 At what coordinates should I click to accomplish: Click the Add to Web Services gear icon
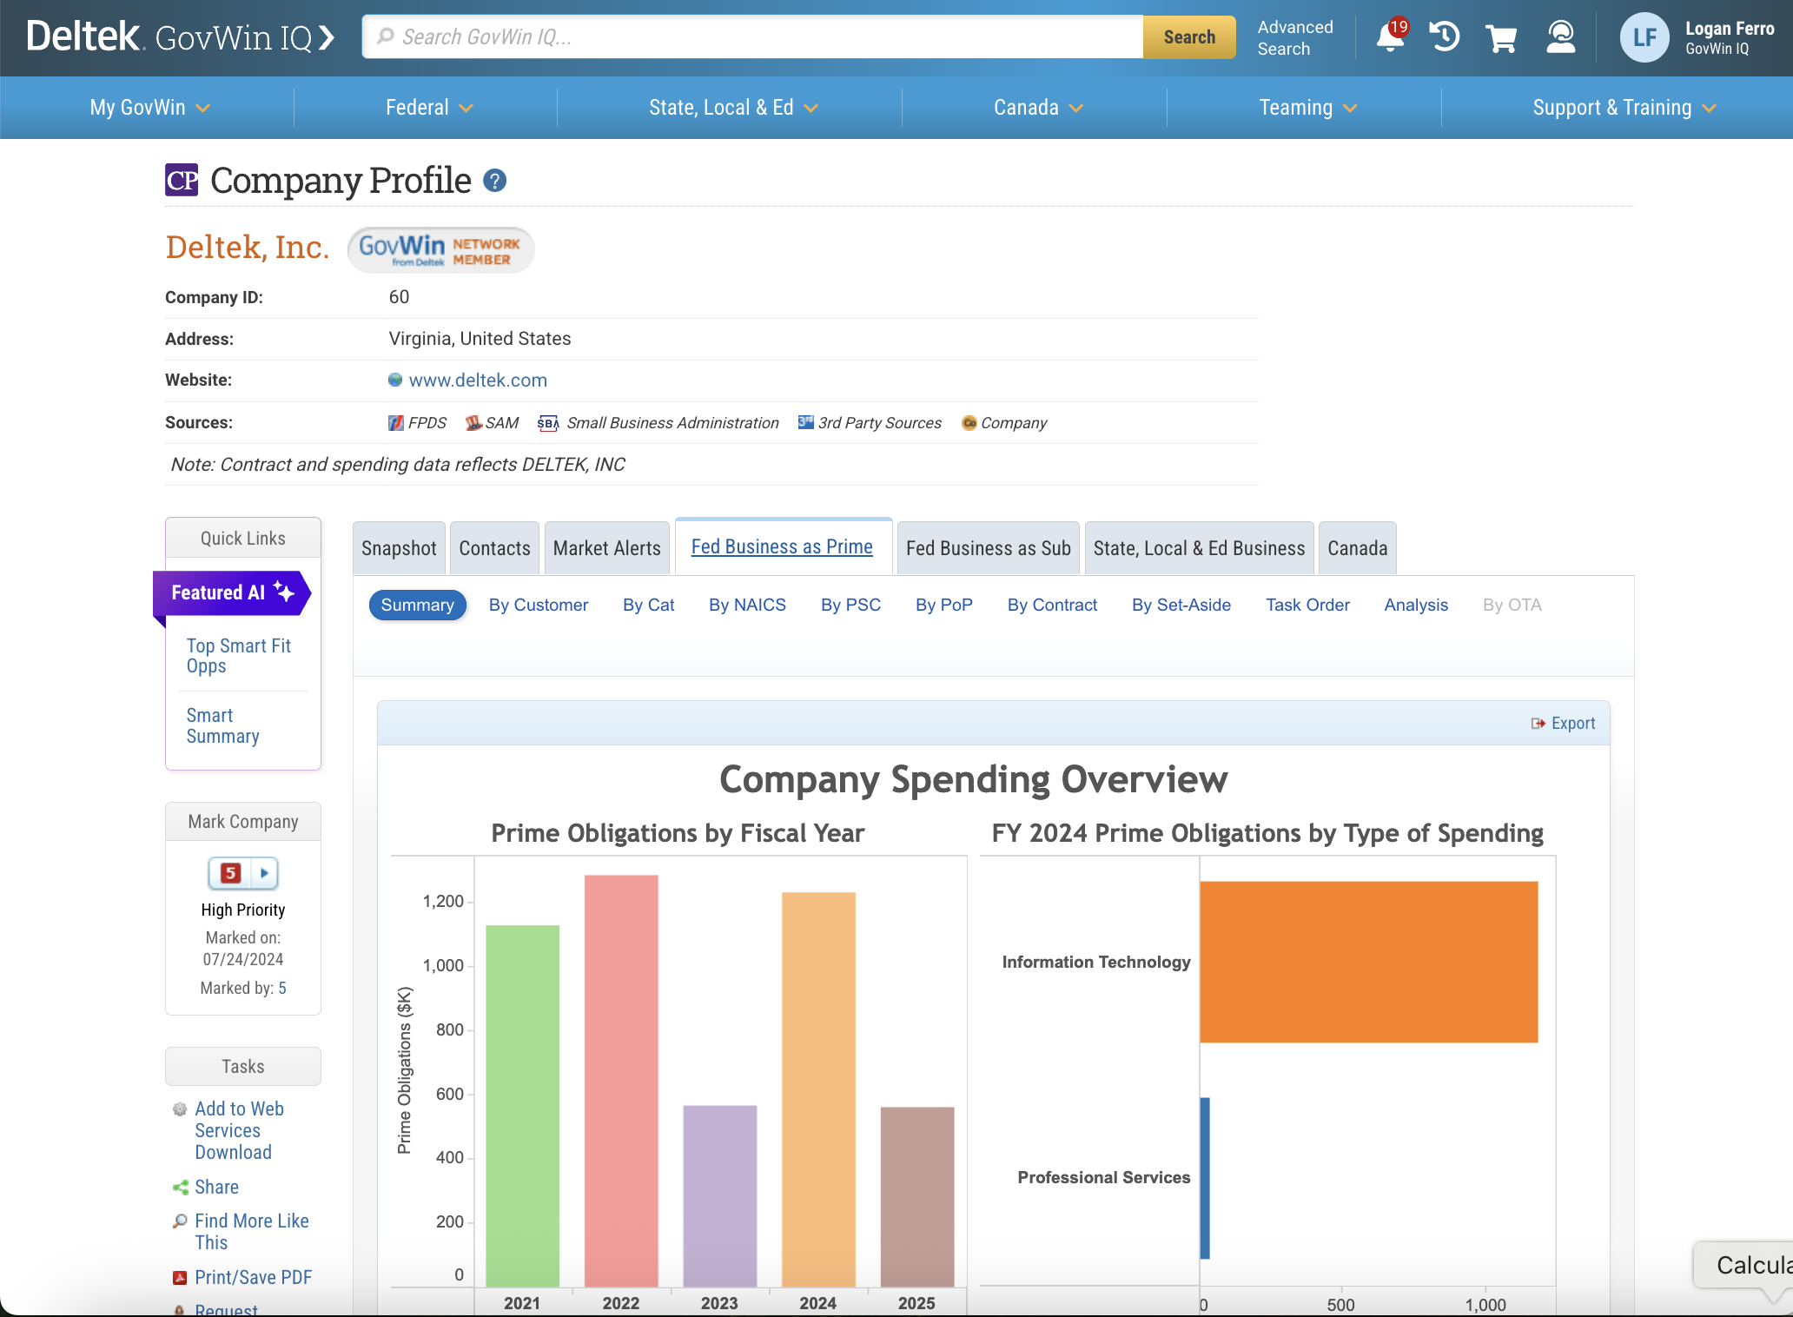tap(180, 1109)
